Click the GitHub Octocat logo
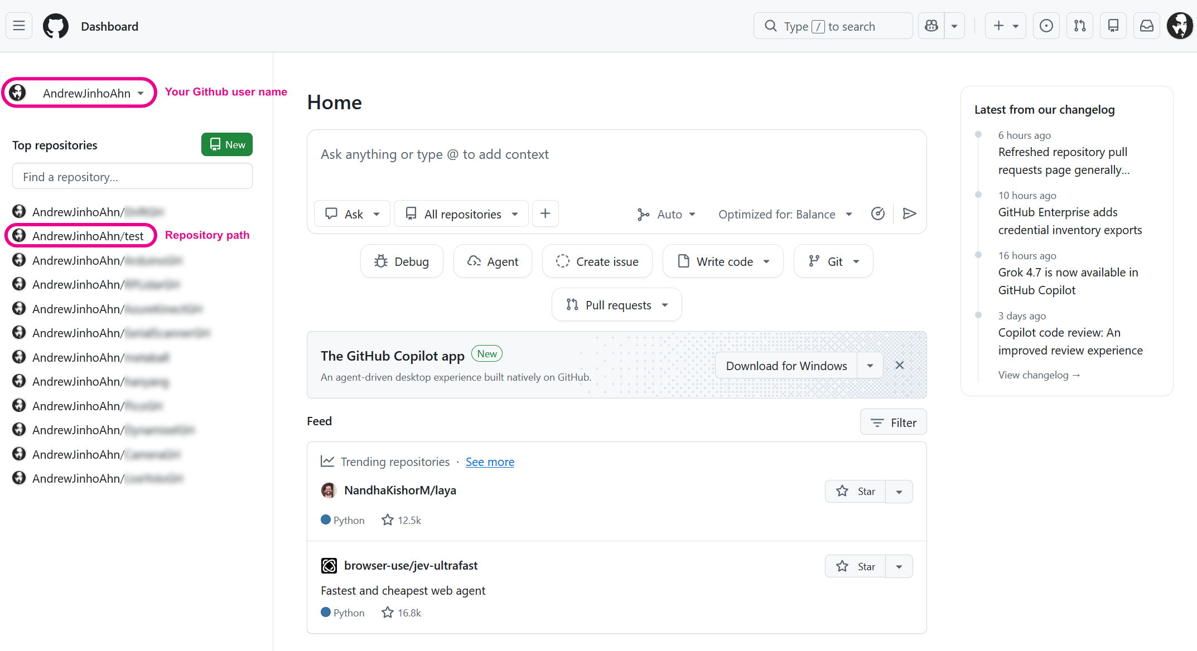The width and height of the screenshot is (1197, 651). click(x=56, y=26)
